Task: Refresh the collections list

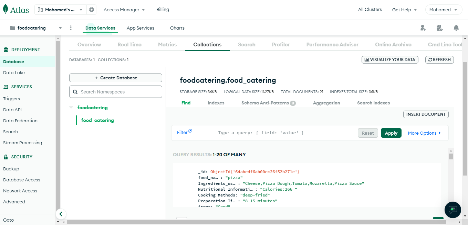Action: pyautogui.click(x=439, y=60)
